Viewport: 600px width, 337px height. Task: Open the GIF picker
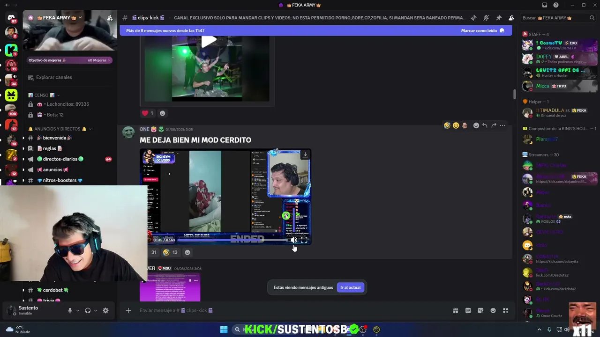click(x=468, y=310)
